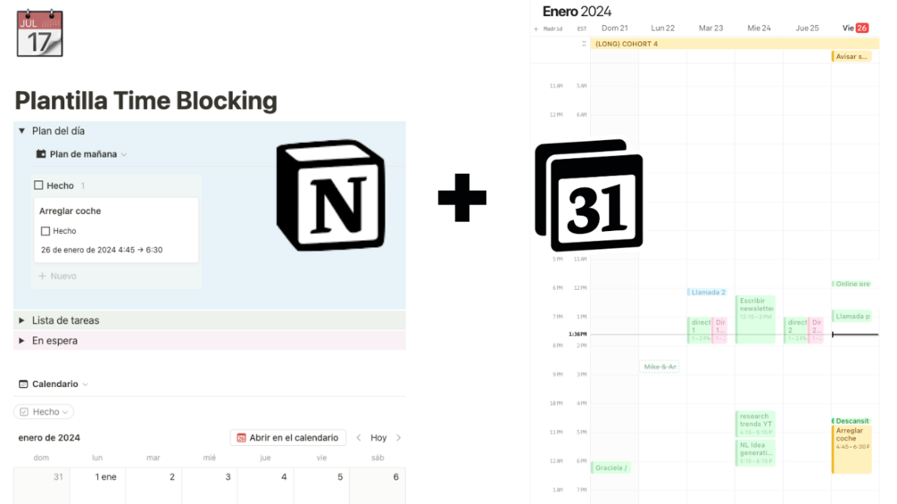Click the Plan de mañana board icon
The height and width of the screenshot is (504, 897).
(x=41, y=154)
